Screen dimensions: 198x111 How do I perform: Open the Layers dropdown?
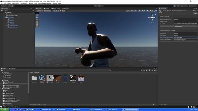(x=184, y=6)
